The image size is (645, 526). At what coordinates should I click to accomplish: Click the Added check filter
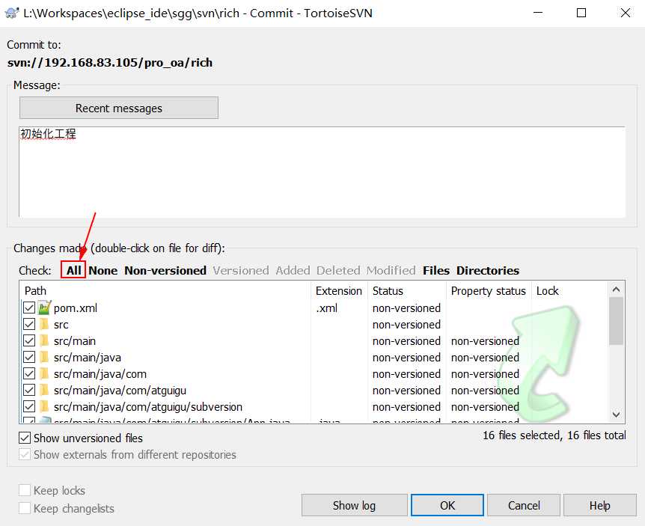[293, 270]
